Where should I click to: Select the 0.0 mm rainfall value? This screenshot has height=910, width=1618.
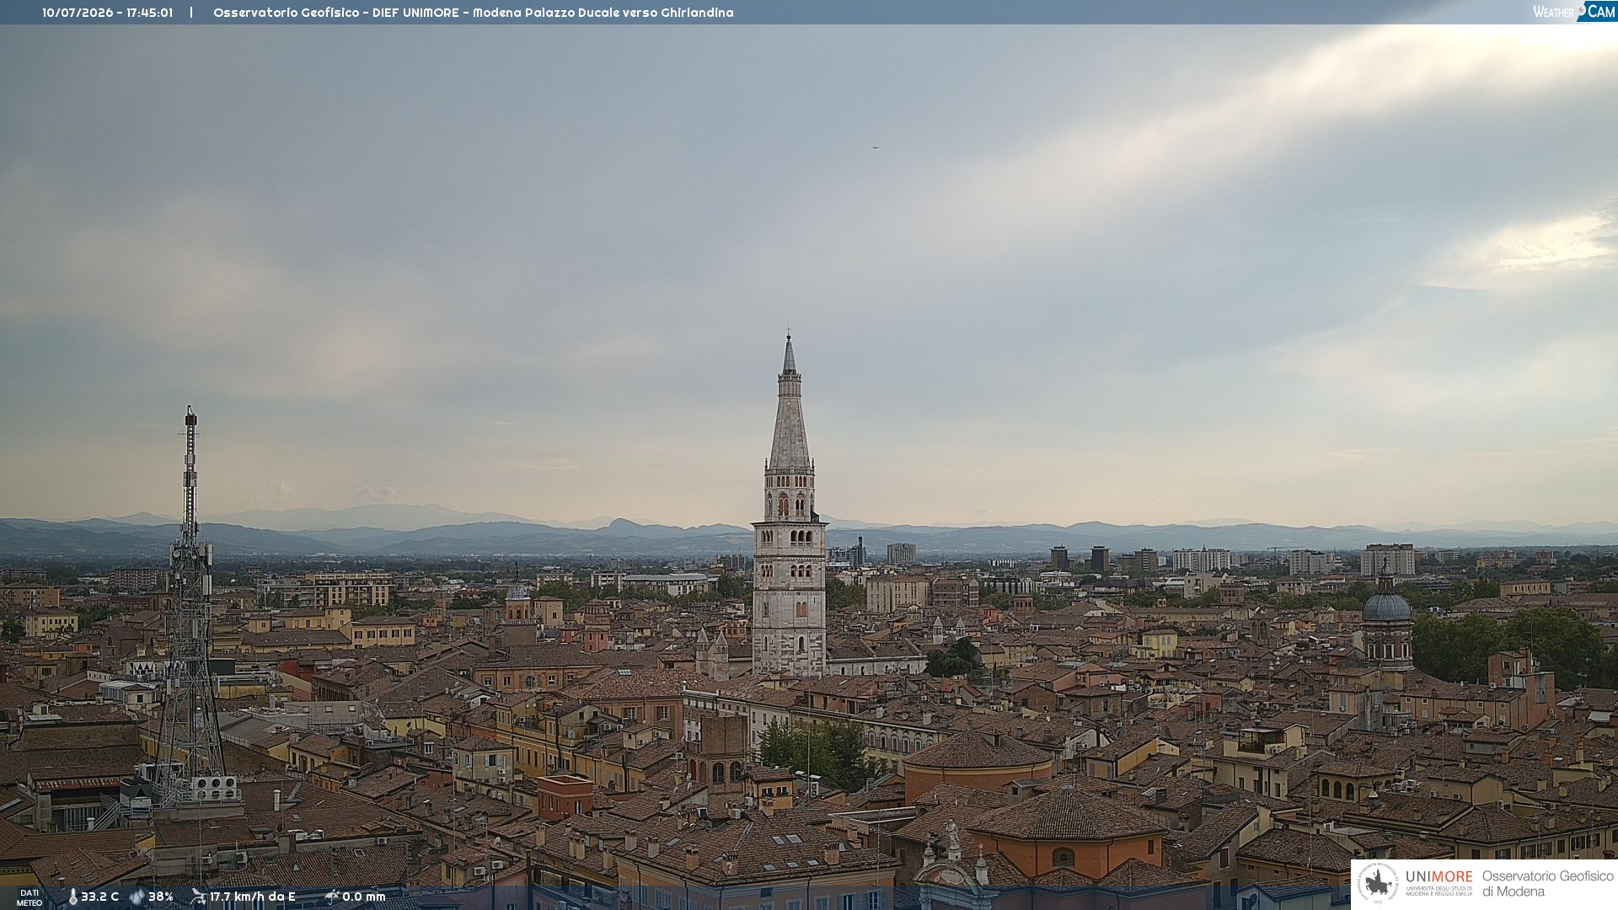tap(363, 897)
